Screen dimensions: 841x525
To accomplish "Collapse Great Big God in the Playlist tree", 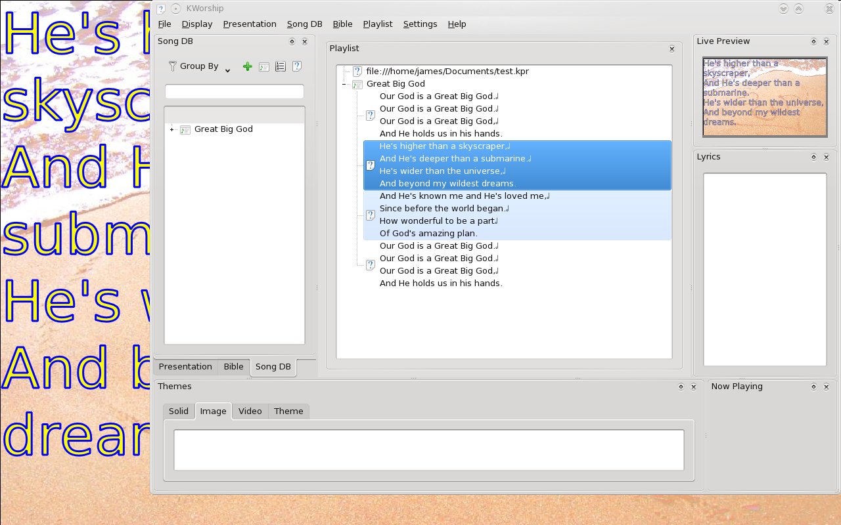I will [344, 84].
